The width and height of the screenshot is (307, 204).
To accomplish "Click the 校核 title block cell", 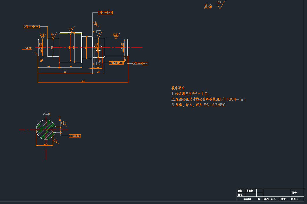I will 241,195.
